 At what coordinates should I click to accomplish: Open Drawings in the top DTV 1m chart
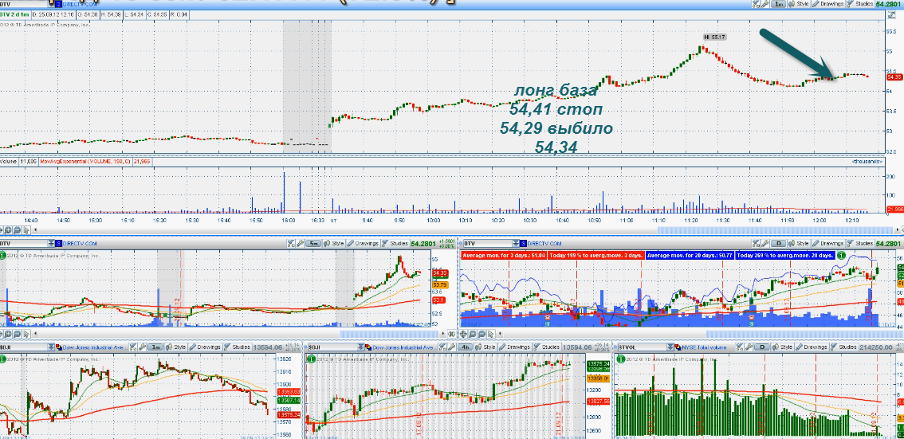pyautogui.click(x=827, y=3)
